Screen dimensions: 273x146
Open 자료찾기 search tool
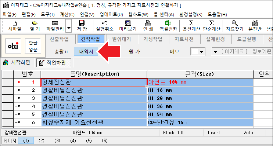[234, 26]
